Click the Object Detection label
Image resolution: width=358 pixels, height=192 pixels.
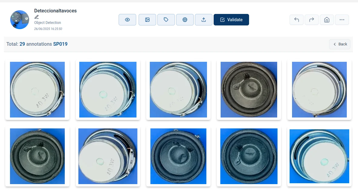pyautogui.click(x=48, y=22)
